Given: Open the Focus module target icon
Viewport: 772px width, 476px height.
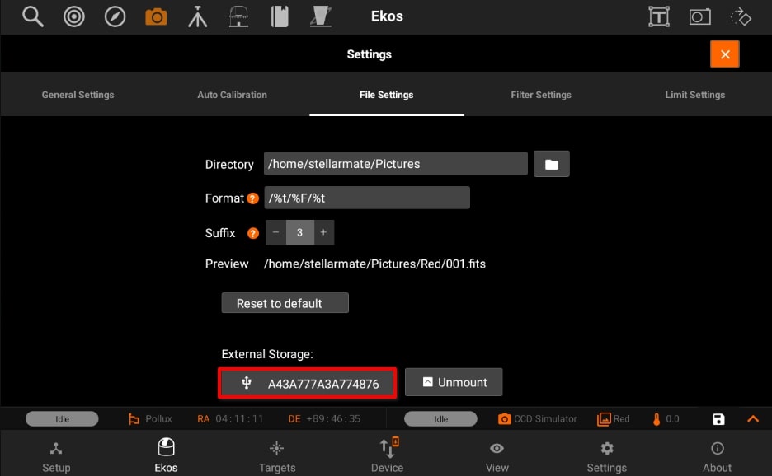Looking at the screenshot, I should [x=74, y=16].
